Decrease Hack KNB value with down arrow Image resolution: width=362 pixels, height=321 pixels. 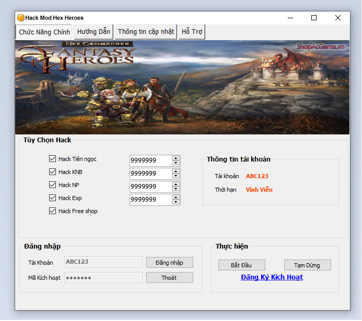[x=176, y=176]
